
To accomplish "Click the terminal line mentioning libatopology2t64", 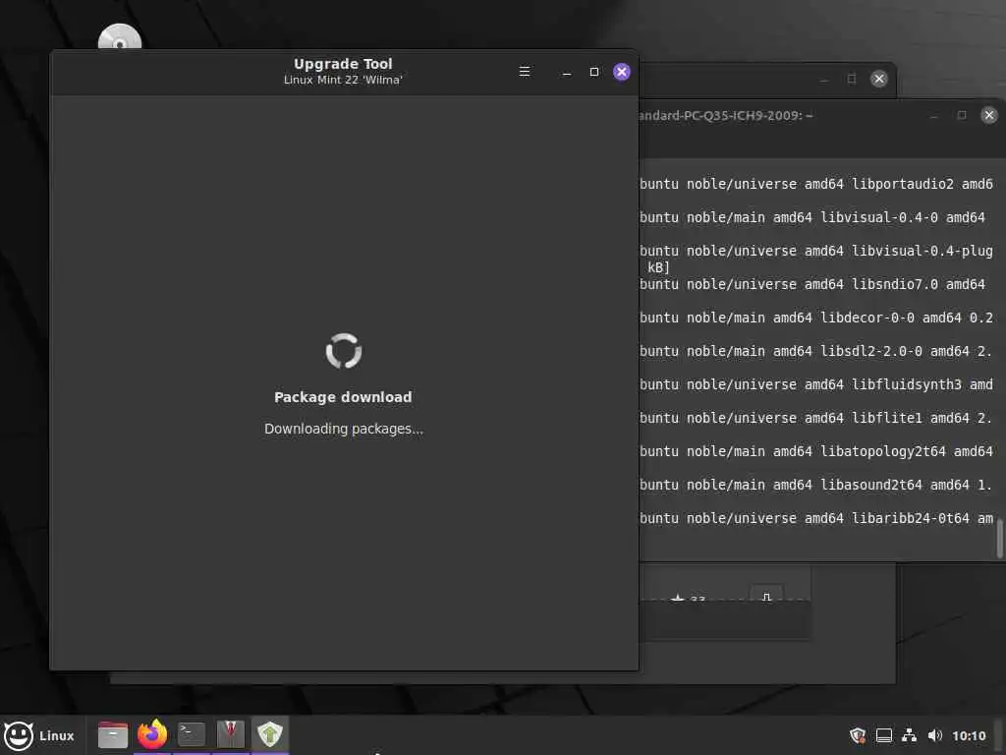I will coord(816,451).
